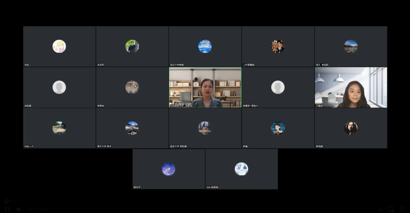Toggle picture-in-picture mode icon
The image size is (410, 213).
391,209
